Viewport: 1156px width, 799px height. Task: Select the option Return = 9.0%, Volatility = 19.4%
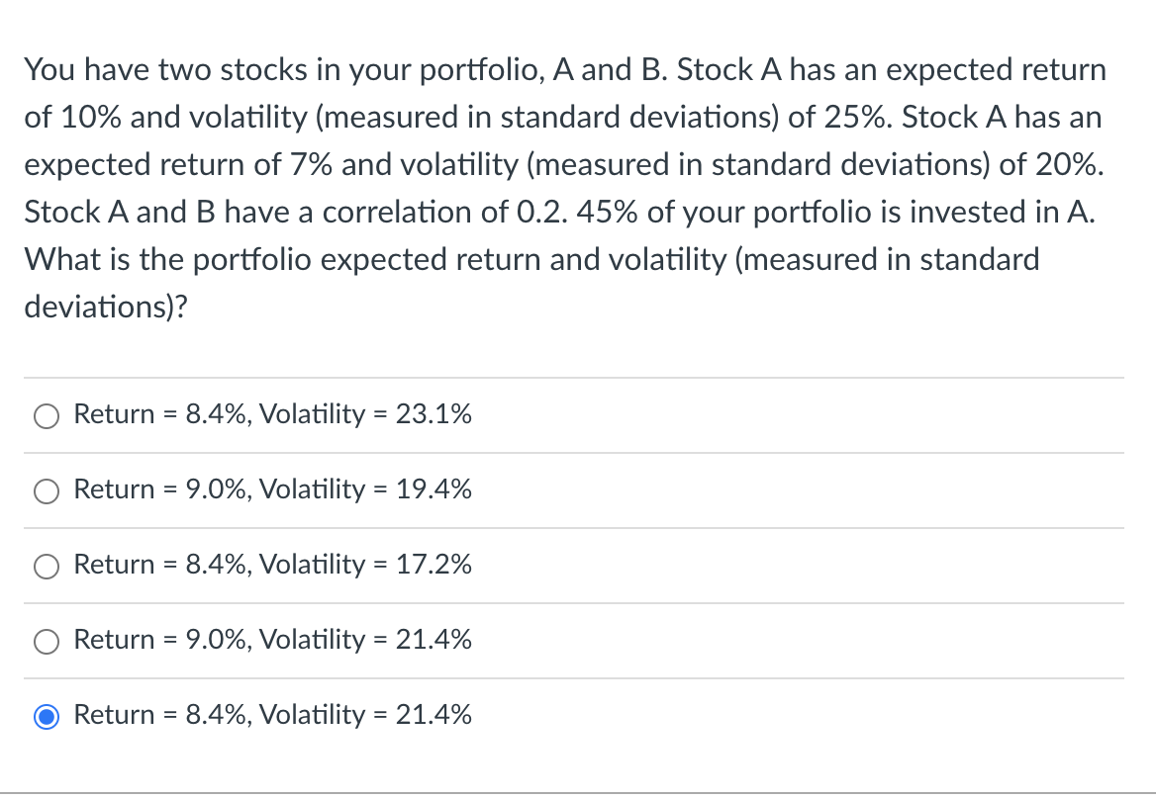pyautogui.click(x=272, y=489)
